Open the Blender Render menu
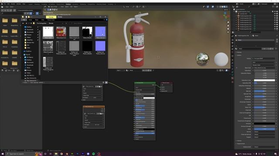The height and width of the screenshot is (156, 279). (13, 4)
